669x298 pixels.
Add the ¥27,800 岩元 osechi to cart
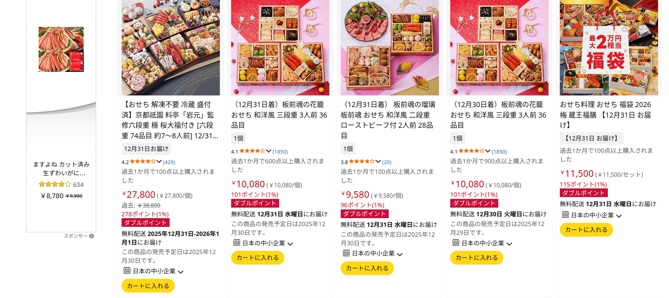point(148,286)
